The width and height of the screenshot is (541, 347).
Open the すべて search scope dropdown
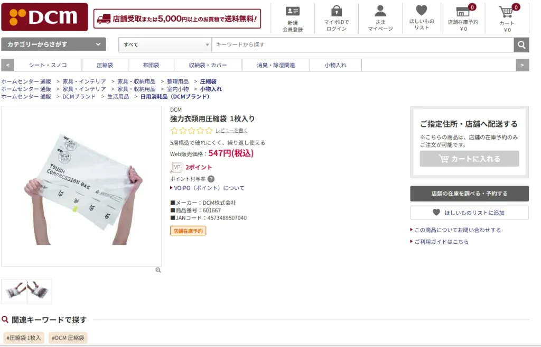click(x=165, y=45)
